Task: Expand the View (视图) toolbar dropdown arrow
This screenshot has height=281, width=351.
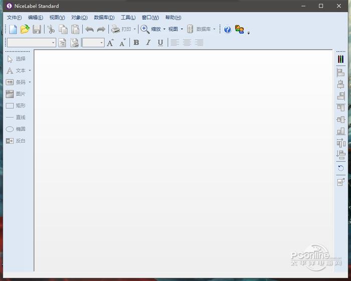Action: click(x=182, y=29)
